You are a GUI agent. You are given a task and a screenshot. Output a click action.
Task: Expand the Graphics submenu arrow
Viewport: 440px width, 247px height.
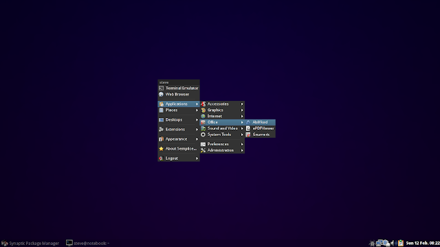242,110
